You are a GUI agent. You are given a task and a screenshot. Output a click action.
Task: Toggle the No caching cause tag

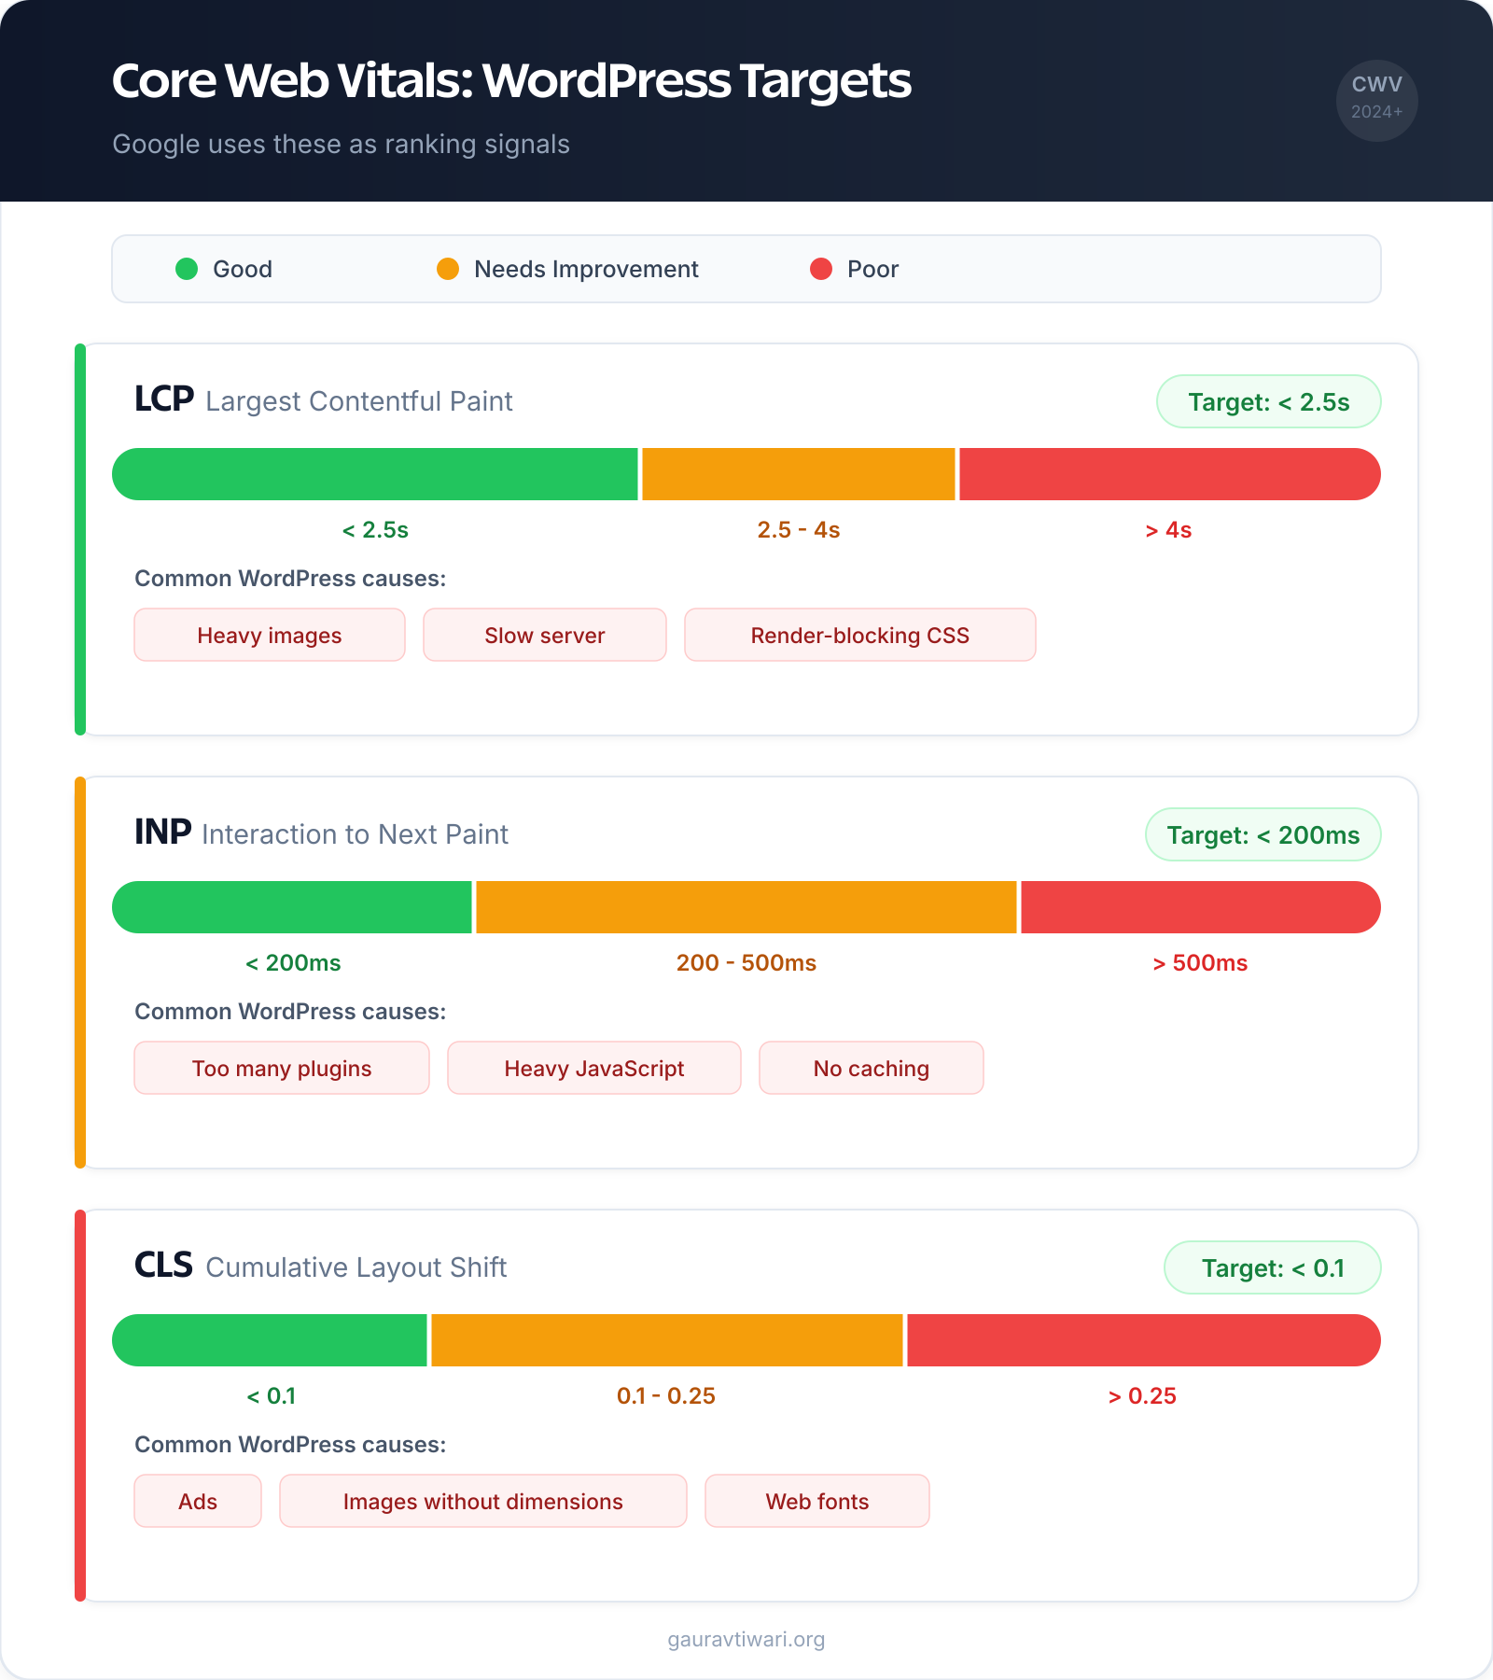[x=870, y=1068]
